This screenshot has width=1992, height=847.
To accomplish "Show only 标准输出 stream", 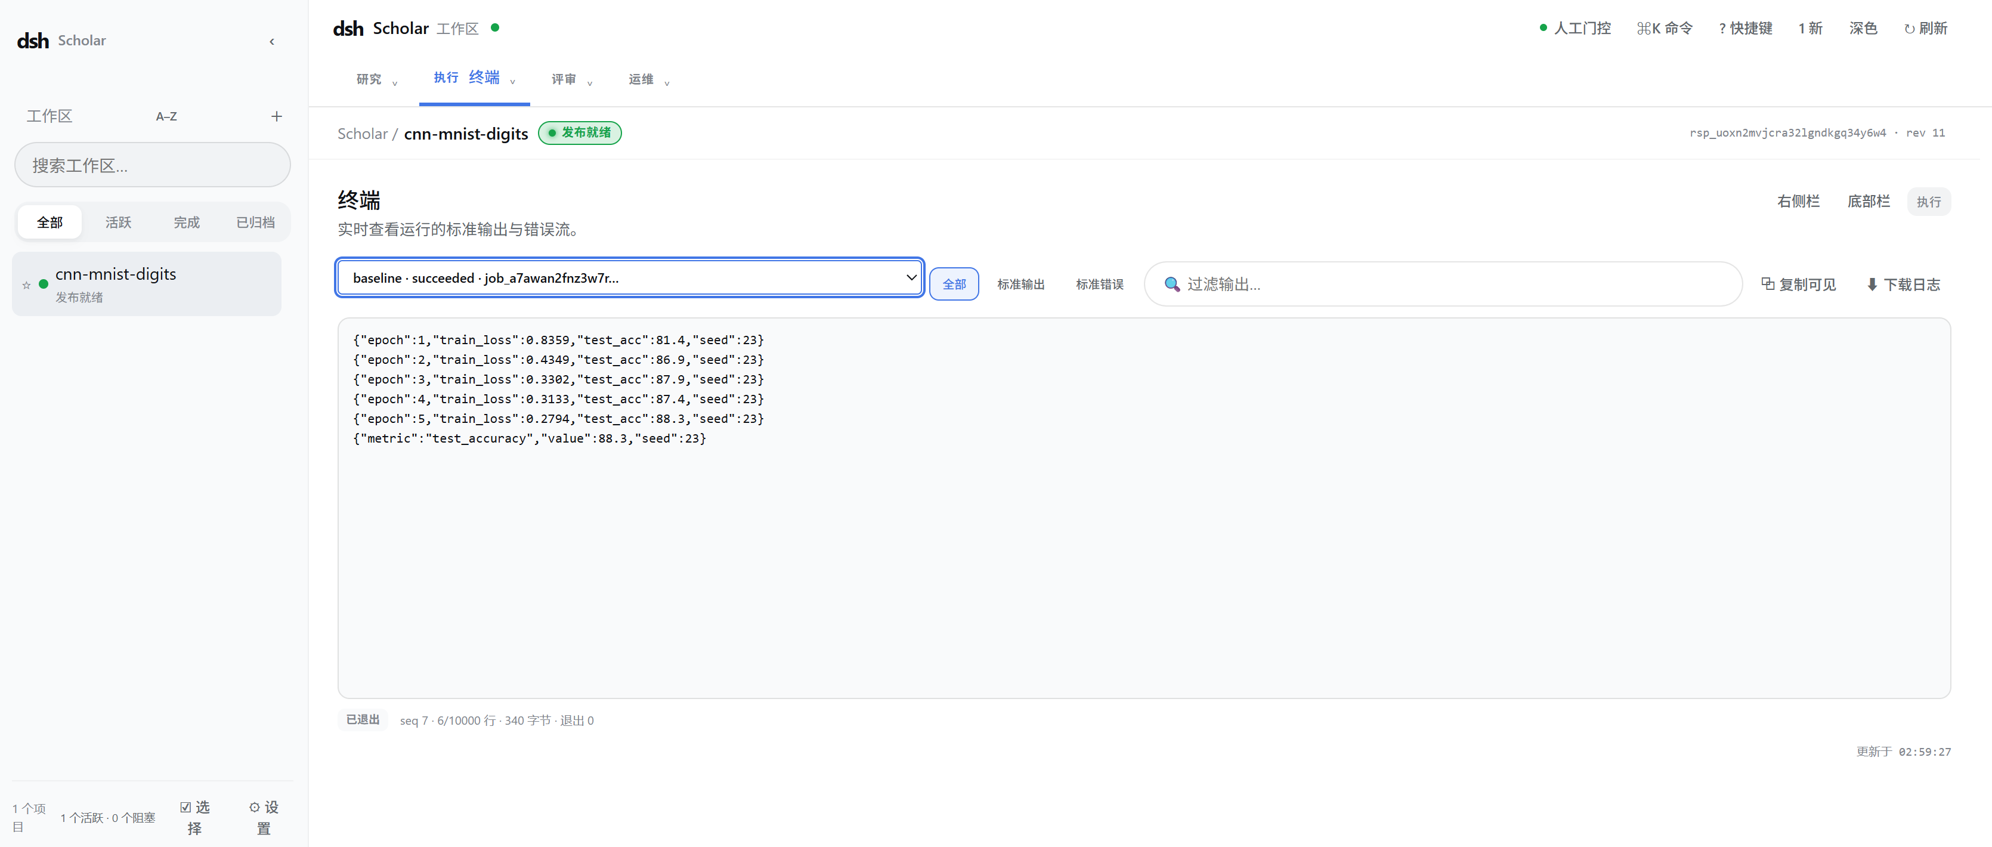I will (1020, 284).
